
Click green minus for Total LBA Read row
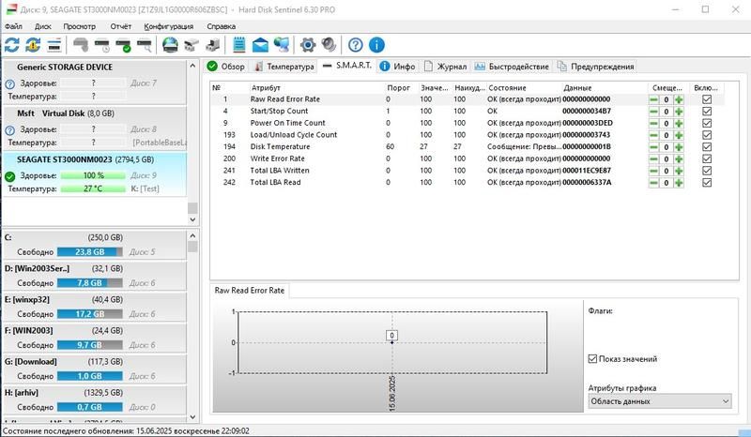tap(653, 183)
